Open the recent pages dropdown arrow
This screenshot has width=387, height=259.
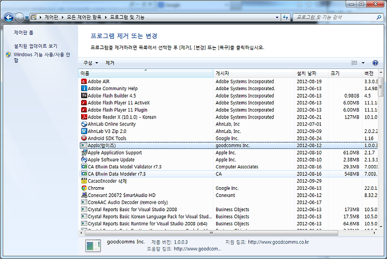[27, 18]
